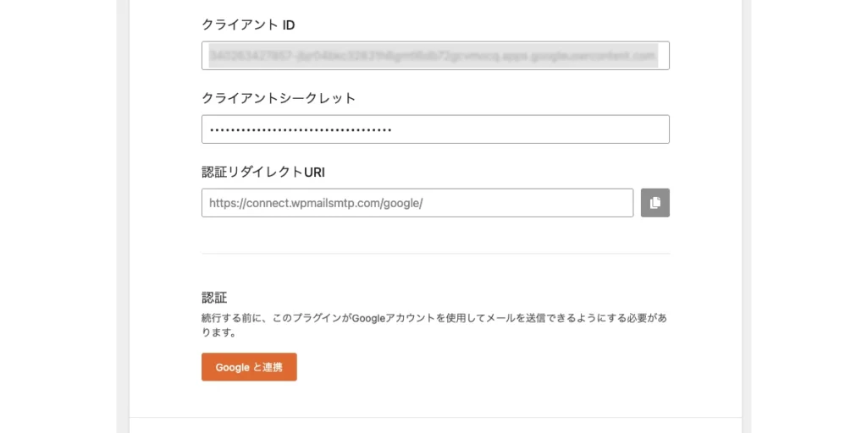Click the Google と連携 button
Screen dimensions: 867x433
click(249, 367)
